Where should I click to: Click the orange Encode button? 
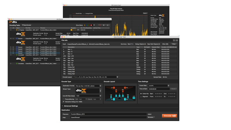(x=169, y=116)
